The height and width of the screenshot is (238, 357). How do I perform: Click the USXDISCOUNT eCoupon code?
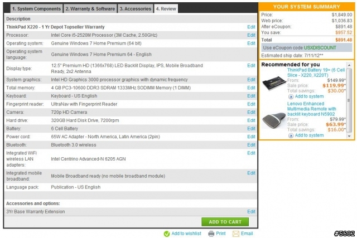(320, 48)
